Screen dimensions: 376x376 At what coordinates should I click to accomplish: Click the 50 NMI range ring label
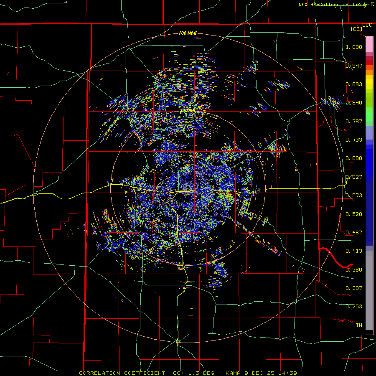click(x=188, y=111)
